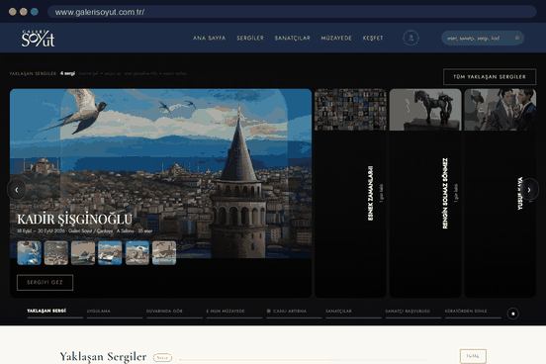Click the exhibition date and venue line
The height and width of the screenshot is (364, 546).
point(85,230)
